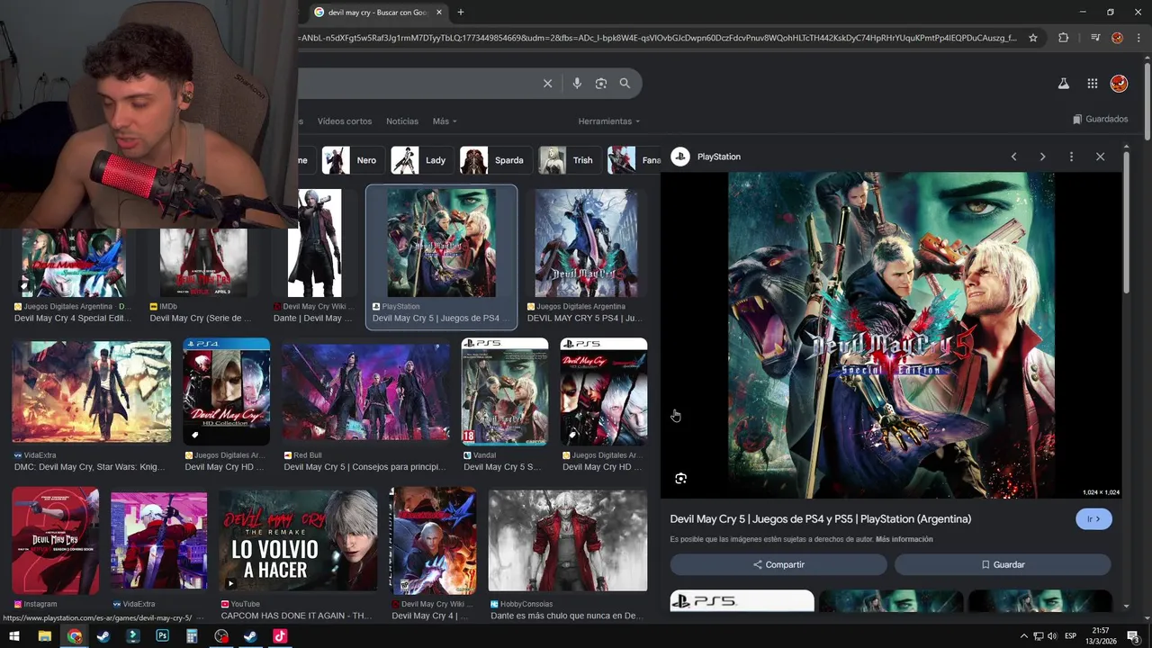1152x648 pixels.
Task: Open volume control in system tray
Action: pos(1053,636)
